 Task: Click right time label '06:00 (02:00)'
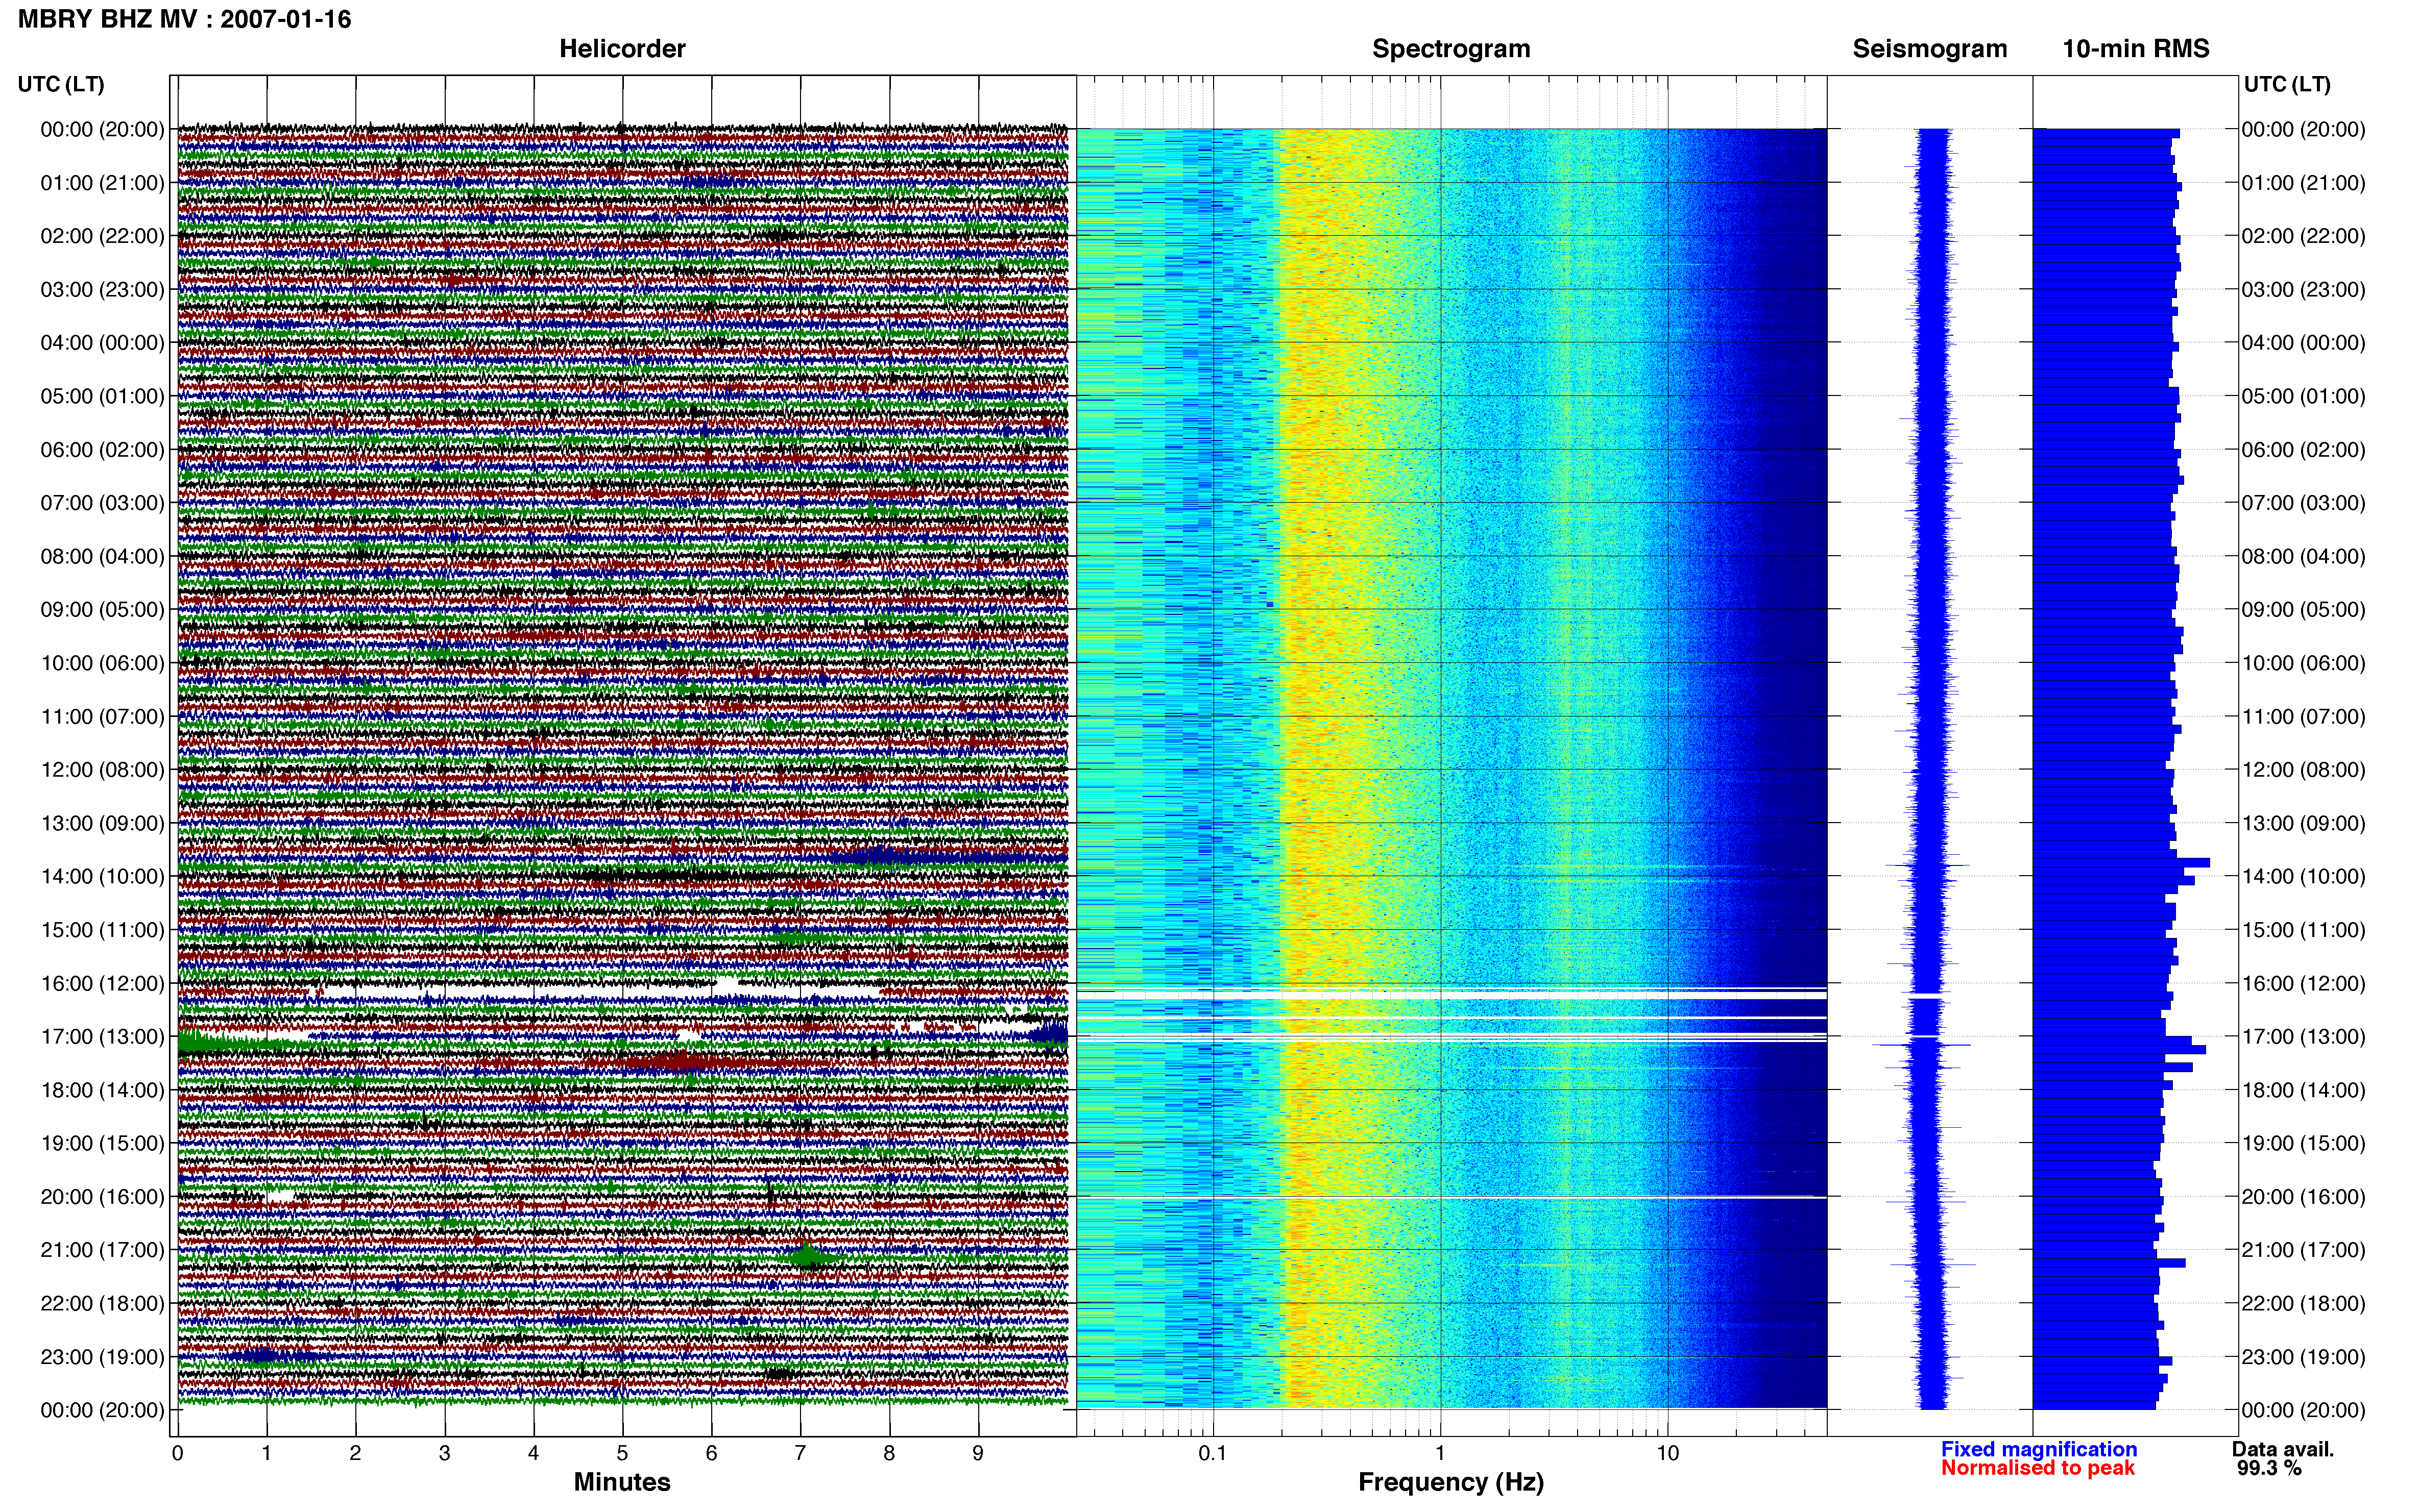2303,450
